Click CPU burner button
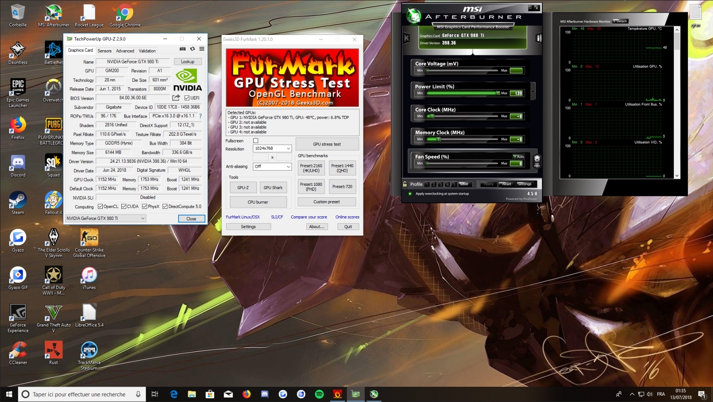Screen dimensions: 713x402 coord(258,202)
